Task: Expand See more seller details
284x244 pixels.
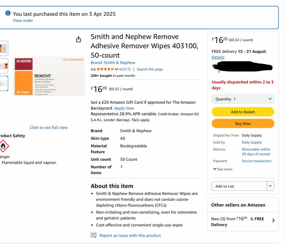Action: tap(223, 169)
